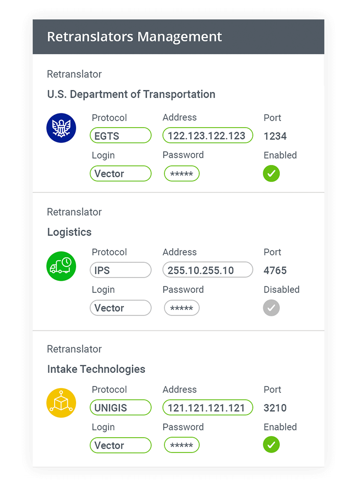Select the 122.123.122.123 address field

click(x=208, y=135)
